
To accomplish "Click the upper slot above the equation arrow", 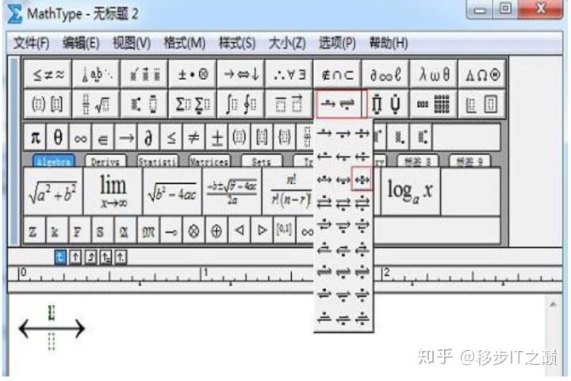I will click(x=52, y=313).
